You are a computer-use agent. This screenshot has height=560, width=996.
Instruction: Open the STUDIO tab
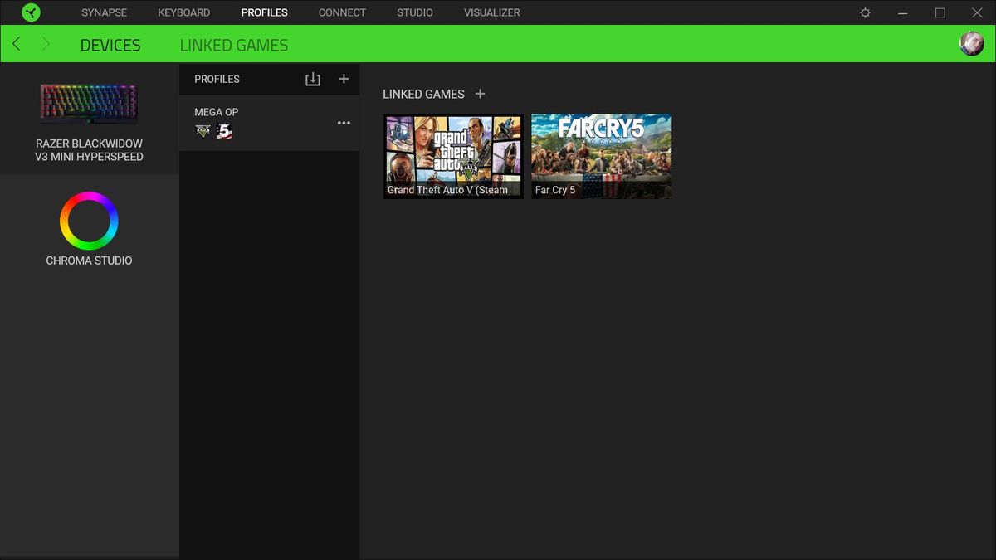click(x=415, y=12)
